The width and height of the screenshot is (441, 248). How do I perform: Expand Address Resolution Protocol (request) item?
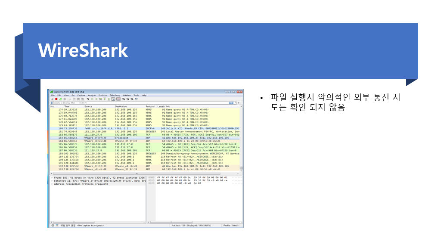coord(52,184)
